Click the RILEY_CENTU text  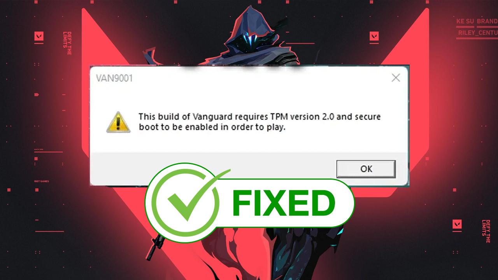tap(478, 33)
